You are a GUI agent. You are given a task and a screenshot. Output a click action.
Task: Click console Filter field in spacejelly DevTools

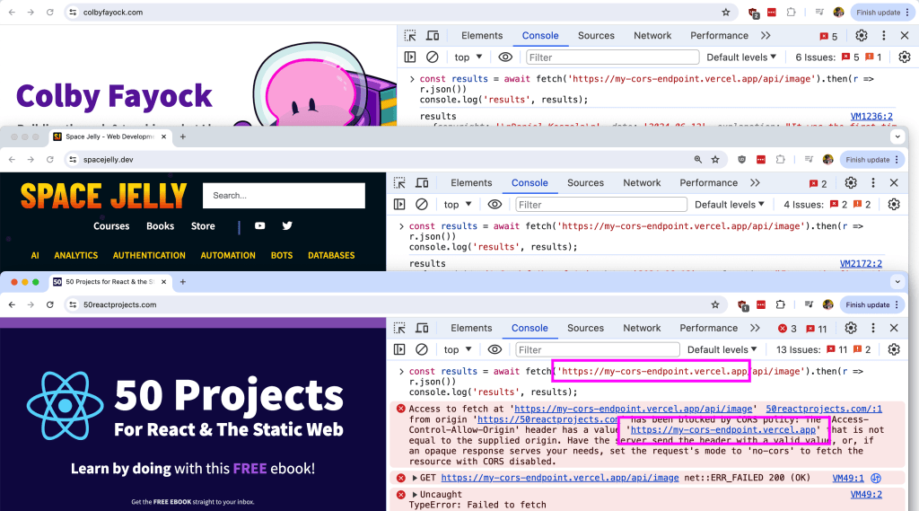(600, 205)
